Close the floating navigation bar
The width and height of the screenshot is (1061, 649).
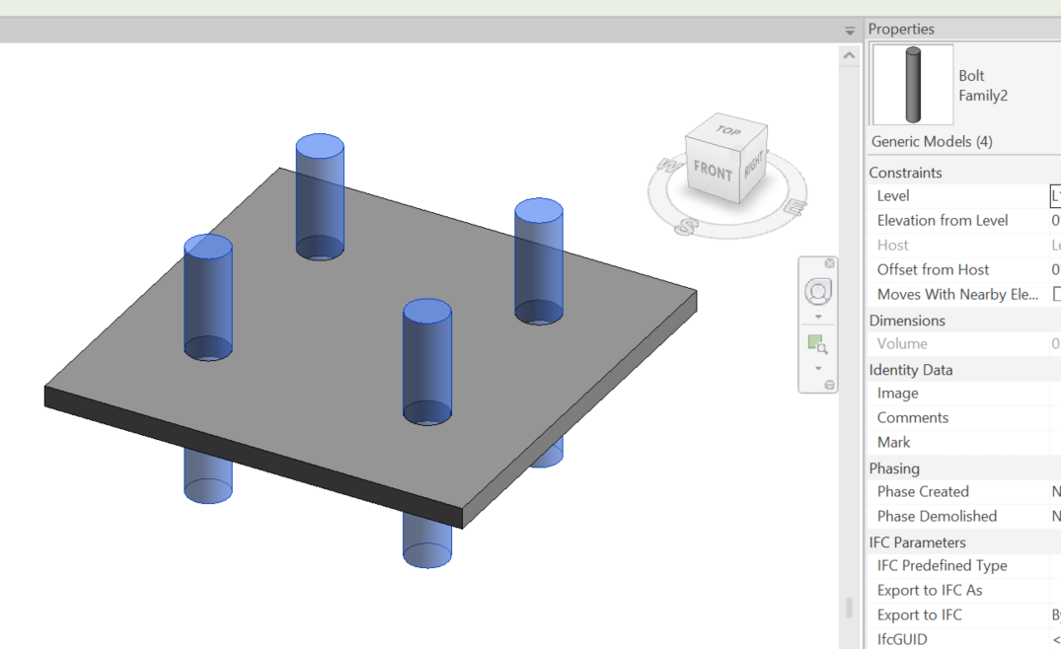(829, 263)
